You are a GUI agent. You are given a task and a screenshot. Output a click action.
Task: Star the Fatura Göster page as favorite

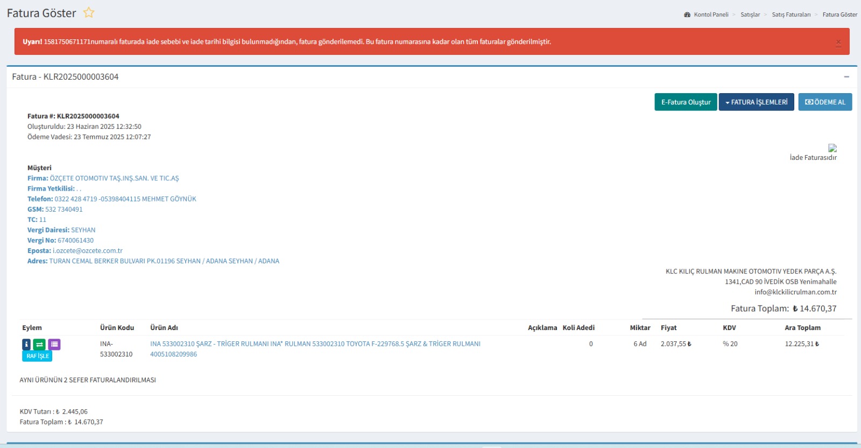click(89, 13)
